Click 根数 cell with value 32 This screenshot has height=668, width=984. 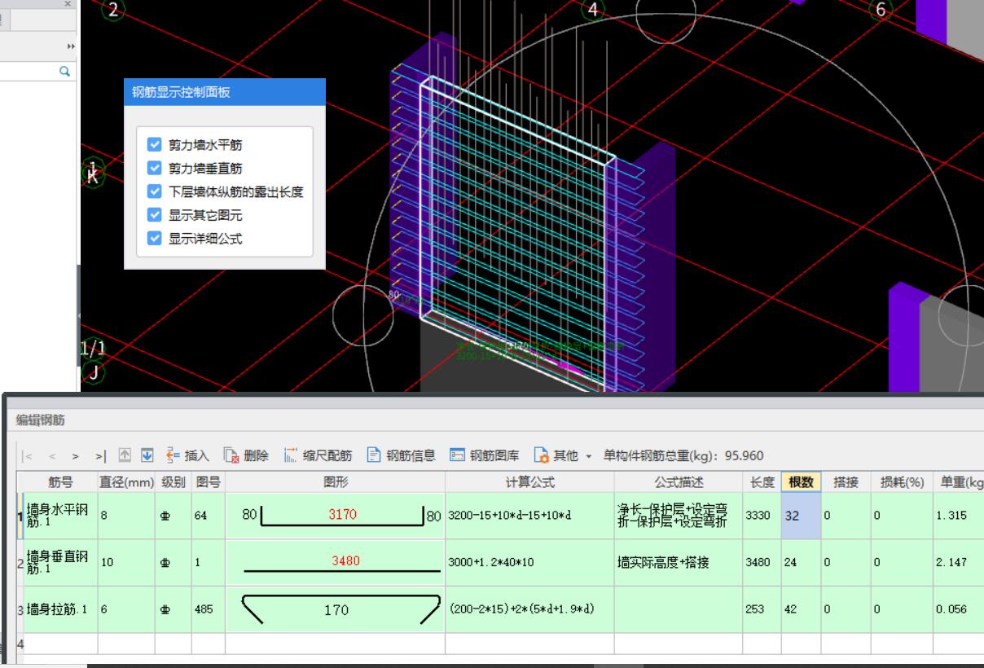click(802, 515)
